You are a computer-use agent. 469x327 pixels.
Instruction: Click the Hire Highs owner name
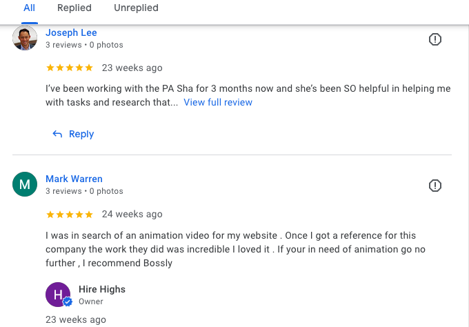[x=102, y=289]
